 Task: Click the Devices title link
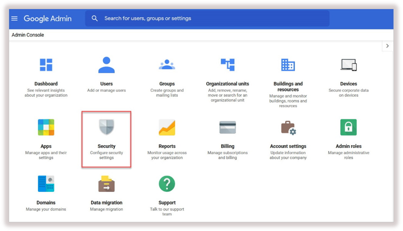coord(349,84)
